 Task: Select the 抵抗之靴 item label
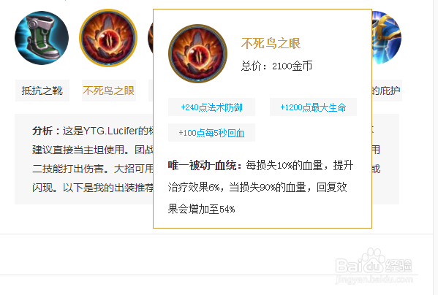click(x=42, y=91)
